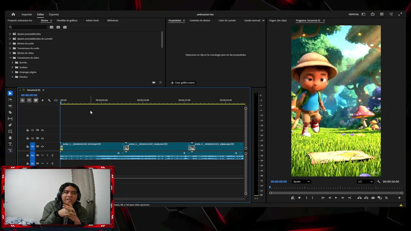This screenshot has height=231, width=411.
Task: Expand the Disolver transitions folder
Action: (x=12, y=77)
